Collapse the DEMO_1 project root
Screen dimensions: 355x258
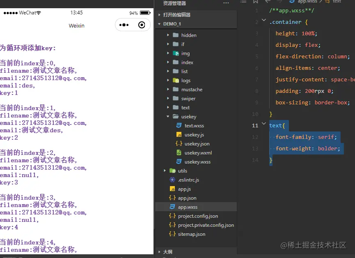tap(159, 24)
